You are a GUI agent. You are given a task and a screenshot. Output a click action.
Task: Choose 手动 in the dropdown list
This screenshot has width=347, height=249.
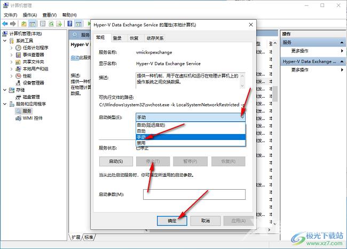click(x=191, y=137)
